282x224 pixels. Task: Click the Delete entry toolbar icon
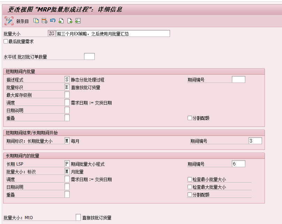pos(44,21)
